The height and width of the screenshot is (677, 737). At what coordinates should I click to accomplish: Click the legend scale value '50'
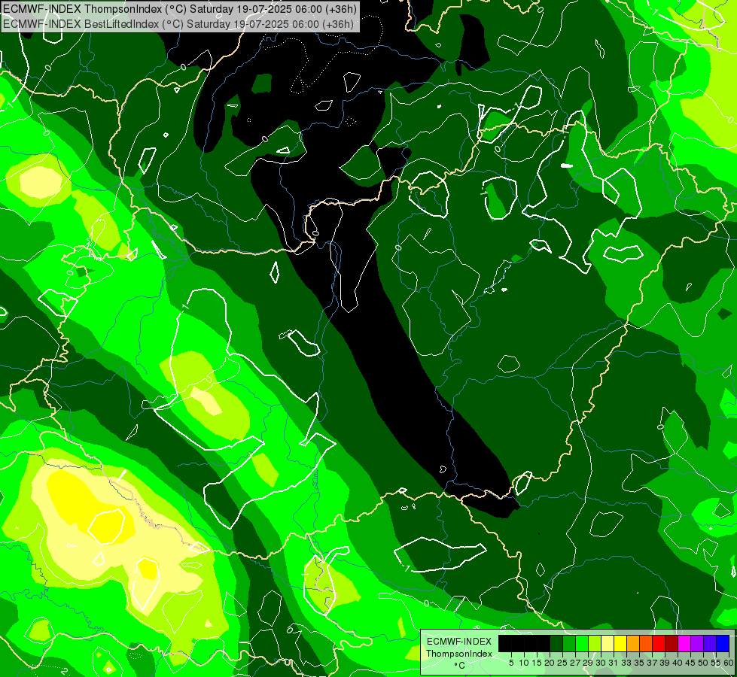703,663
